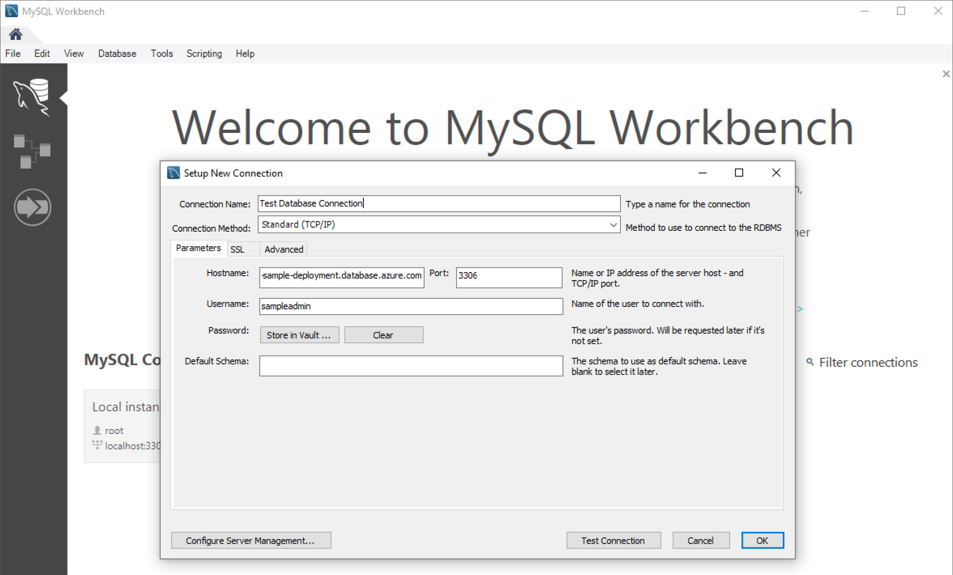Screen dimensions: 953x575
Task: Click the Store in Vault button
Action: (x=300, y=335)
